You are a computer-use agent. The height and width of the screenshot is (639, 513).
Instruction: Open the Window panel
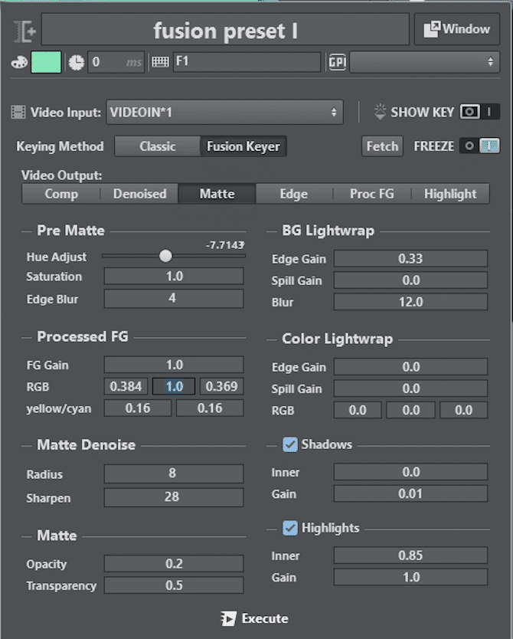[x=457, y=28]
